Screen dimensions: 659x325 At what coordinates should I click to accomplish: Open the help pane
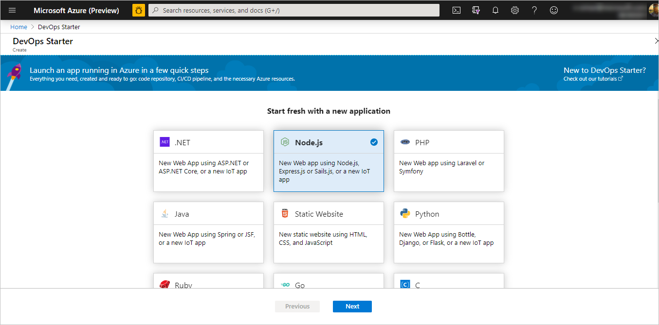pos(534,10)
